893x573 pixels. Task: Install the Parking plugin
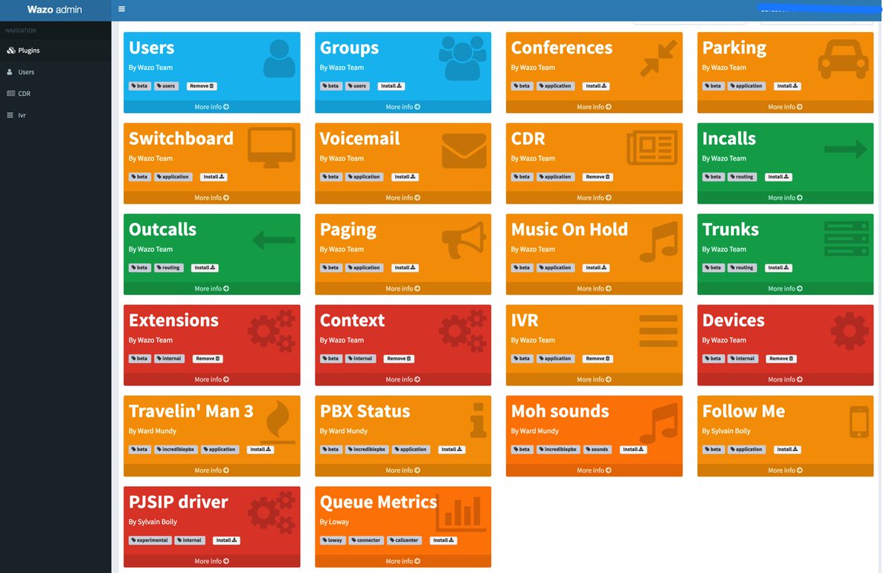787,86
